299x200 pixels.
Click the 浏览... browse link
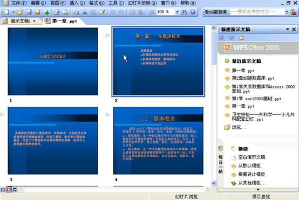[x=239, y=127]
